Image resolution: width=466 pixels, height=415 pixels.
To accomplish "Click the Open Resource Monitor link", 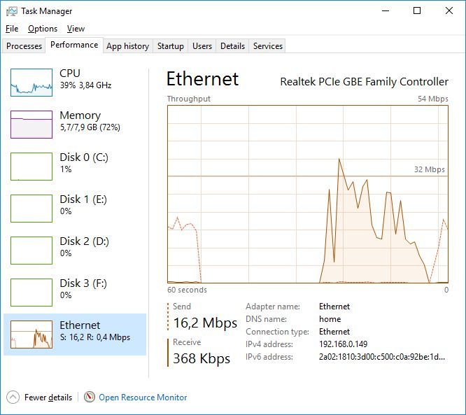I will (x=143, y=398).
